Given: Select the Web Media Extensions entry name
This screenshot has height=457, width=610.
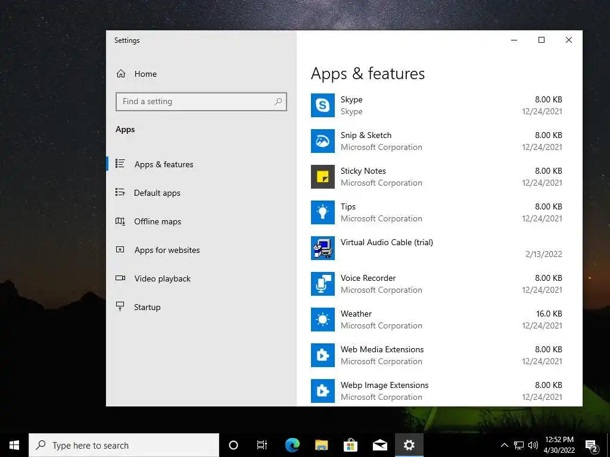Looking at the screenshot, I should (382, 349).
